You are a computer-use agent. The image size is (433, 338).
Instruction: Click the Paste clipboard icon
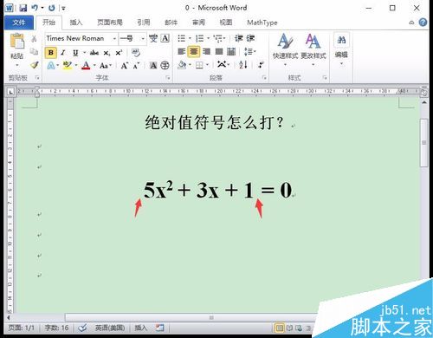point(17,41)
